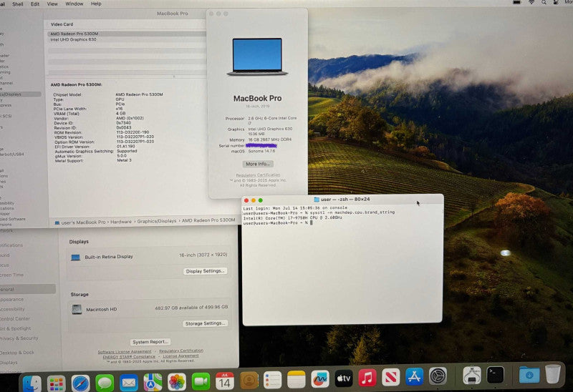The width and height of the screenshot is (573, 392).
Task: Open Reminders app in the Dock
Action: [x=273, y=381]
